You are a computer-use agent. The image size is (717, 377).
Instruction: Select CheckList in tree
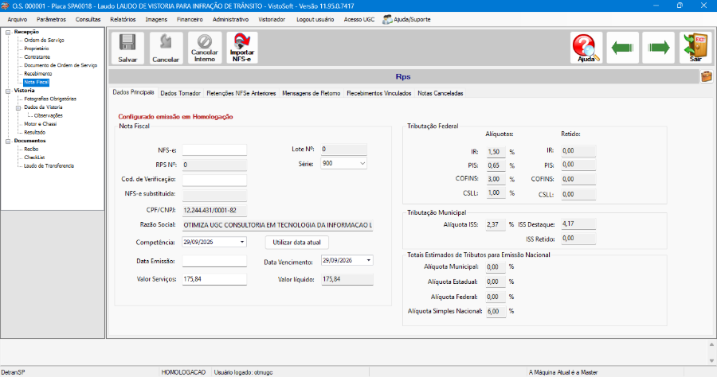click(34, 157)
